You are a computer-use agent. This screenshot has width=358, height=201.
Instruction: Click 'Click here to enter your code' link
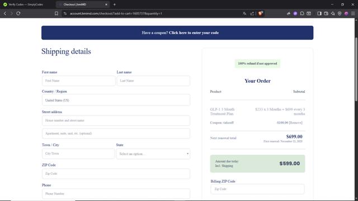[x=194, y=32]
